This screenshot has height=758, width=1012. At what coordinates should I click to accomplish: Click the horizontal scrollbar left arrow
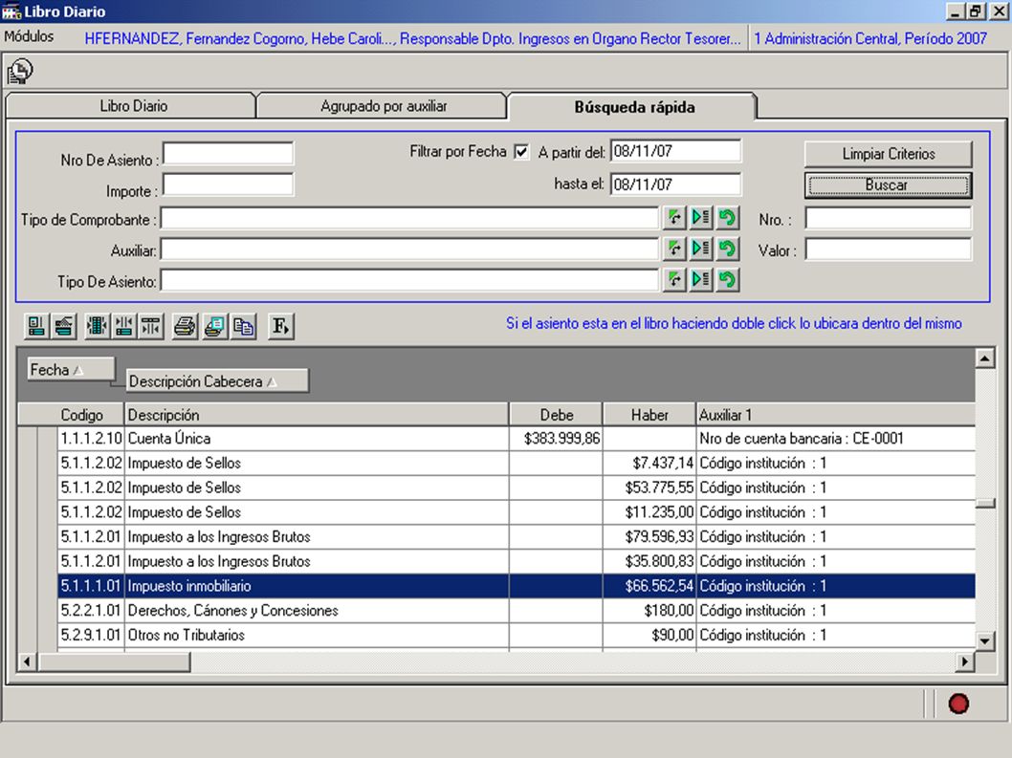(27, 661)
